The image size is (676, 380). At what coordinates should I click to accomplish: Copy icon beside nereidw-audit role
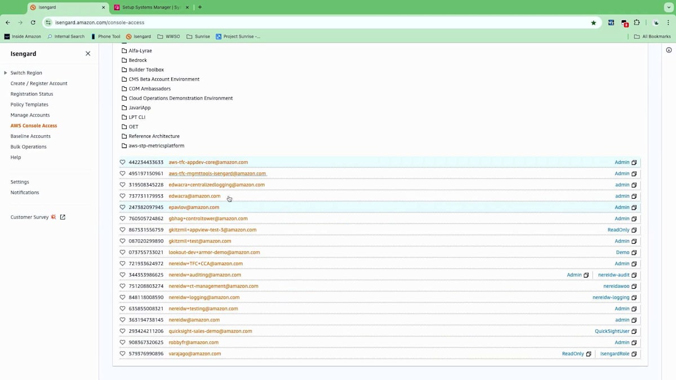634,275
